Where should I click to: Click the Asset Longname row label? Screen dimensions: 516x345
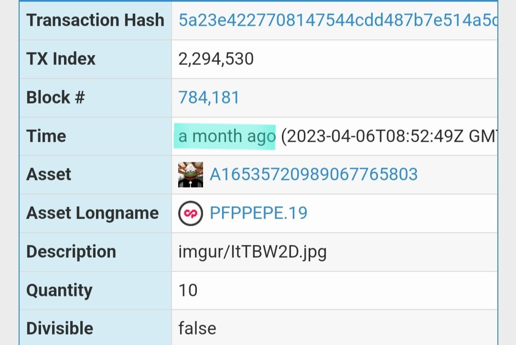pyautogui.click(x=93, y=213)
